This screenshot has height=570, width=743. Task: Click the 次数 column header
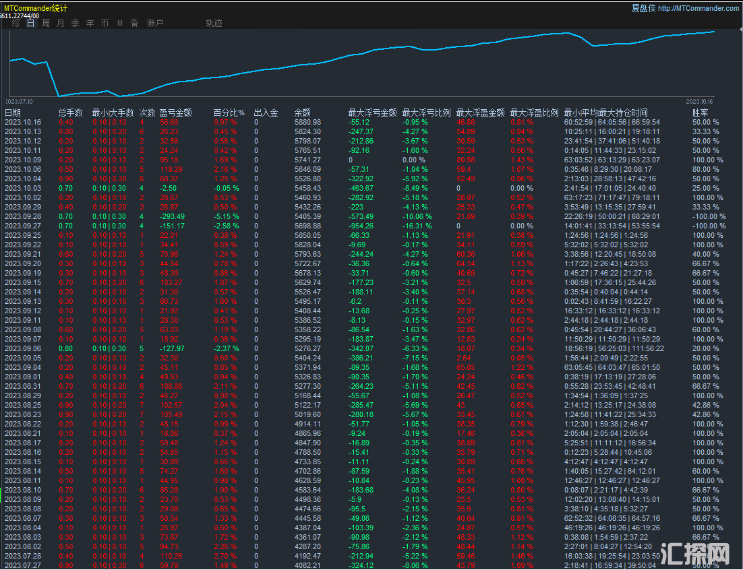(x=148, y=113)
